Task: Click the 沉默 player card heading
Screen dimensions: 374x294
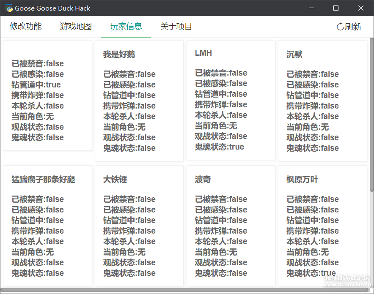Action: (294, 54)
